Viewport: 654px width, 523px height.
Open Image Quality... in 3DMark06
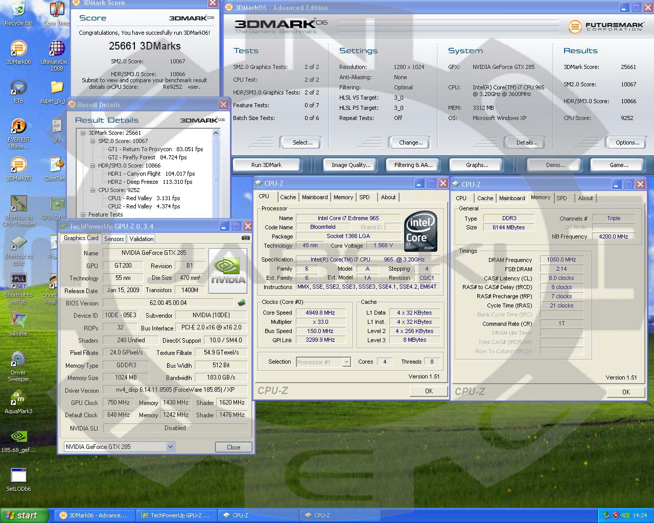351,165
